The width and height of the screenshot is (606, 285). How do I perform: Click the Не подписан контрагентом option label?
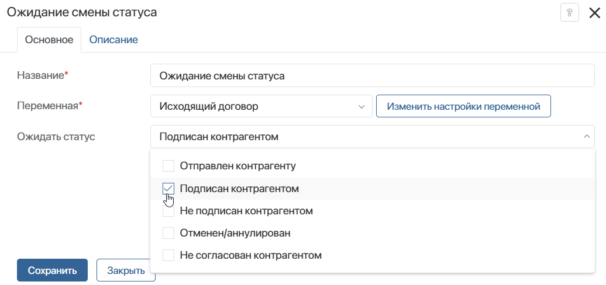click(246, 211)
